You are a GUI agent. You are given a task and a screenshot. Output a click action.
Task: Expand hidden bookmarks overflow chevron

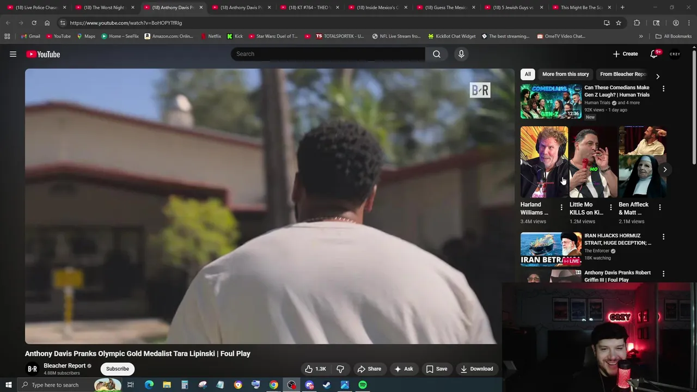coord(641,36)
